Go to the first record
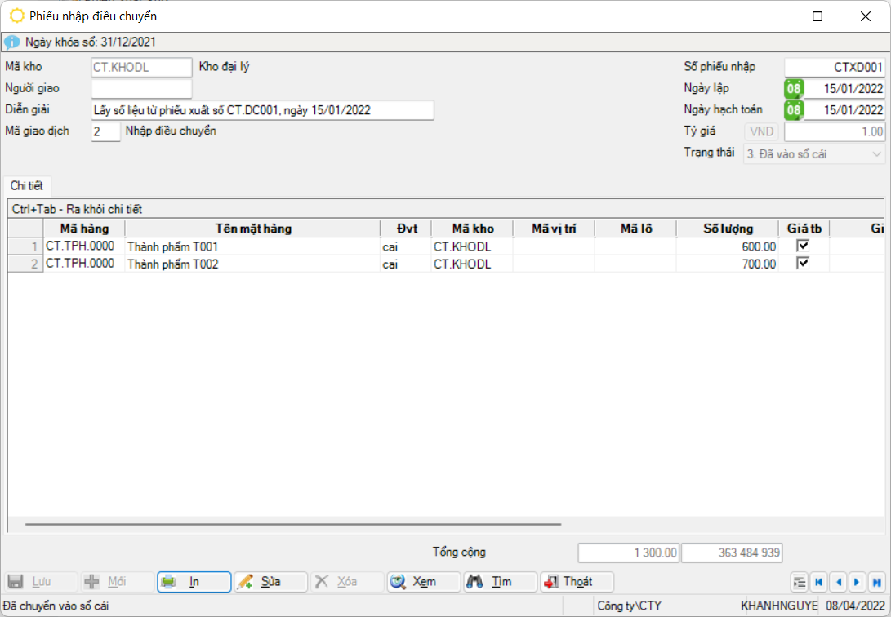Viewport: 891px width, 617px height. [x=817, y=582]
